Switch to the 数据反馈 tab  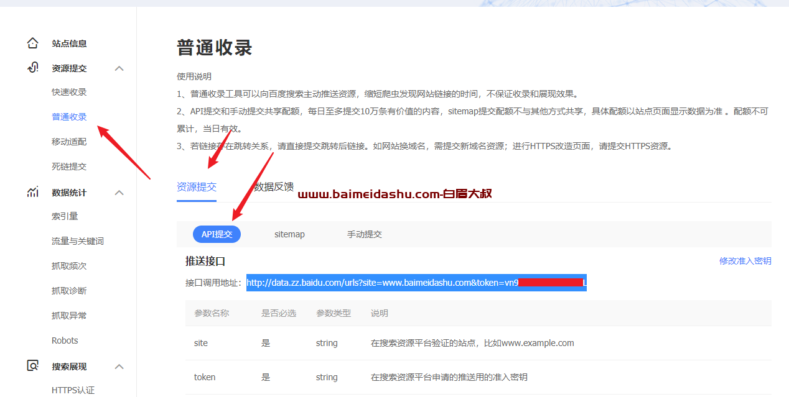pyautogui.click(x=274, y=187)
